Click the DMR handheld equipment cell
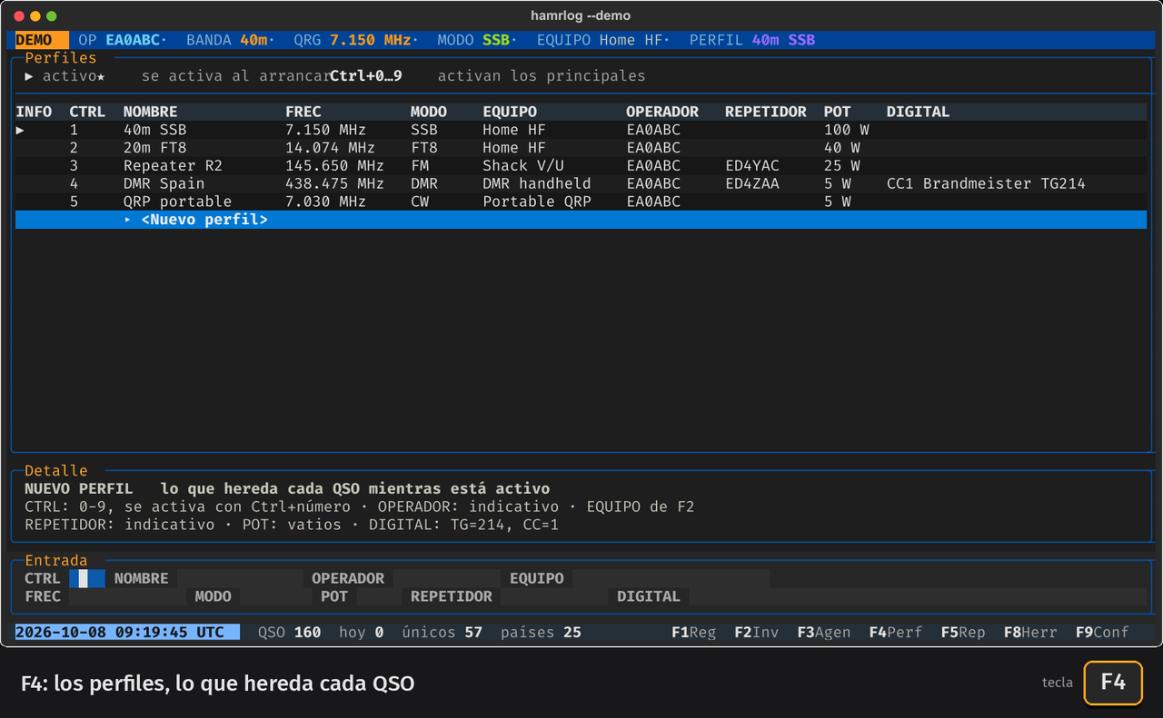The height and width of the screenshot is (718, 1163). coord(537,183)
